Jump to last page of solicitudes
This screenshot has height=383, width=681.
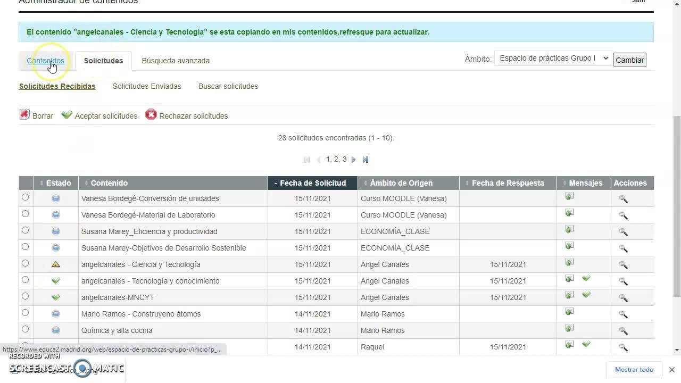(366, 160)
